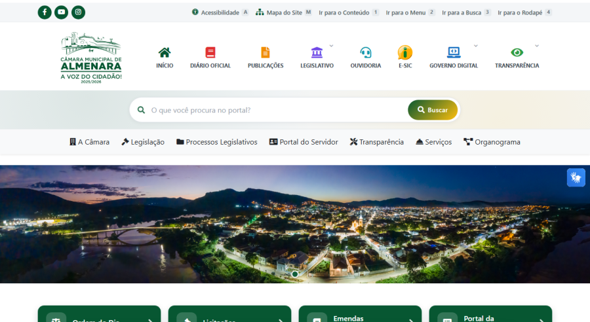Click the Serviços bell icon
The width and height of the screenshot is (590, 322).
point(419,141)
